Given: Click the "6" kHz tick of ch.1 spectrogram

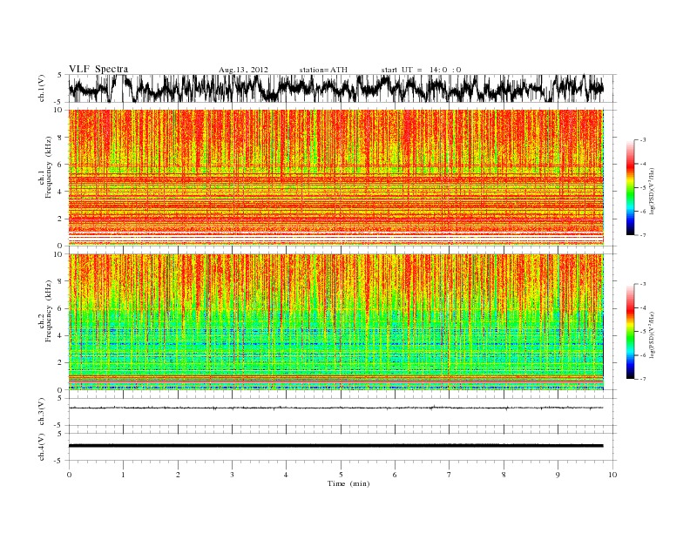Looking at the screenshot, I should [x=61, y=165].
